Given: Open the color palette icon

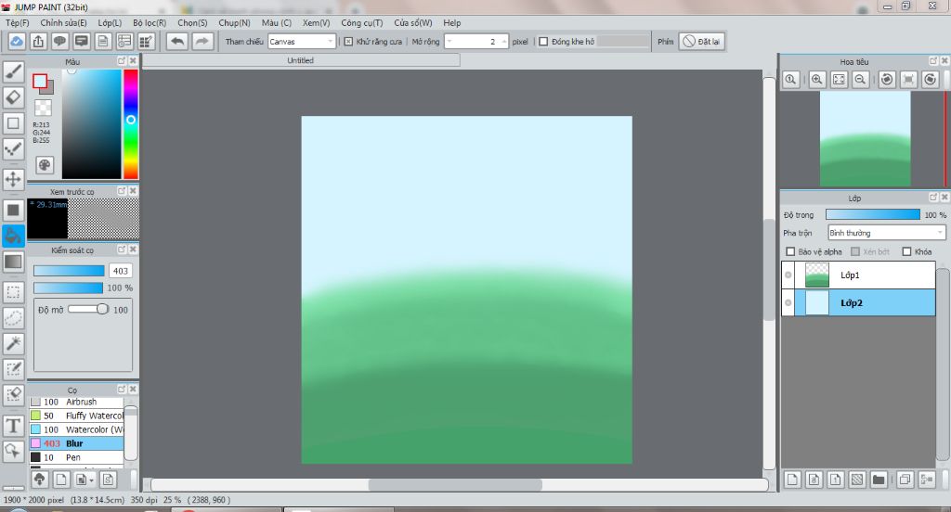Looking at the screenshot, I should (x=45, y=165).
